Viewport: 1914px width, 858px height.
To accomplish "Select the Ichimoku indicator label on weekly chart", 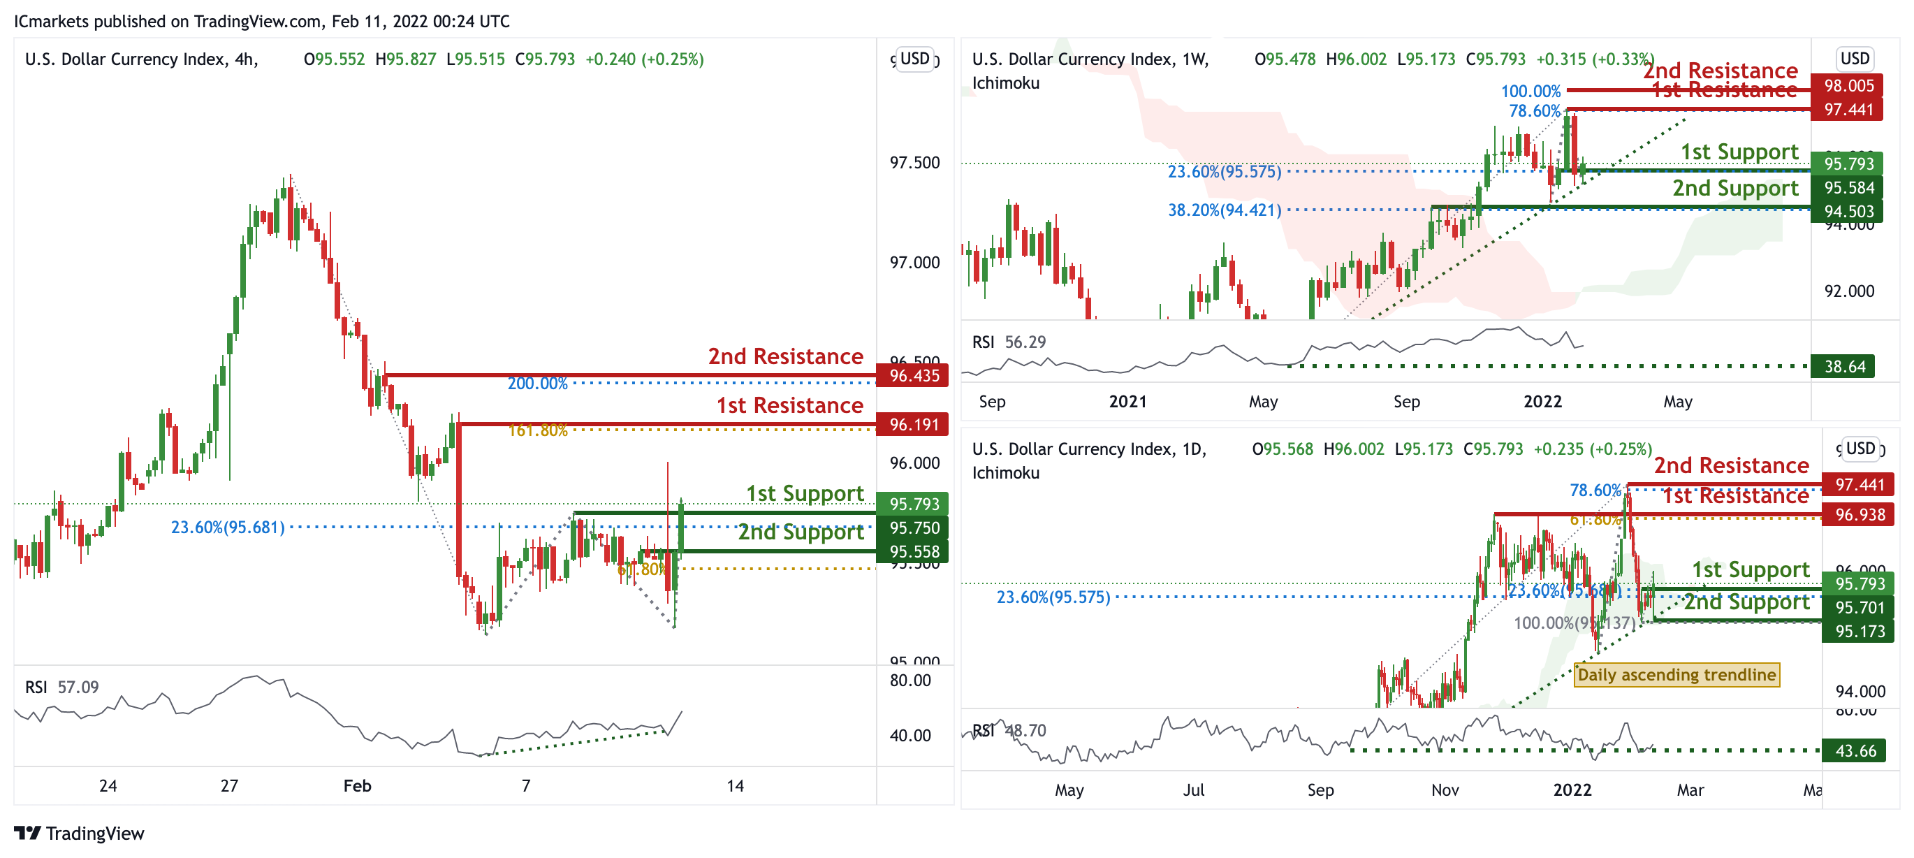I will 1005,83.
